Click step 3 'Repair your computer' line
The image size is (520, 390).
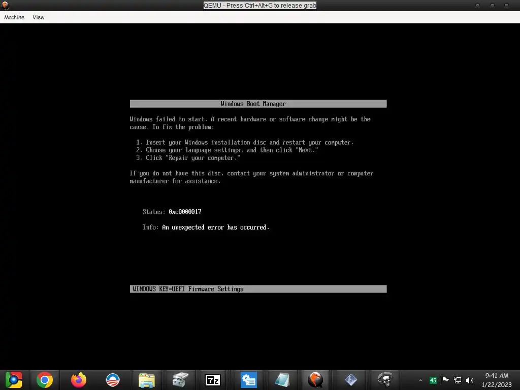coord(188,158)
